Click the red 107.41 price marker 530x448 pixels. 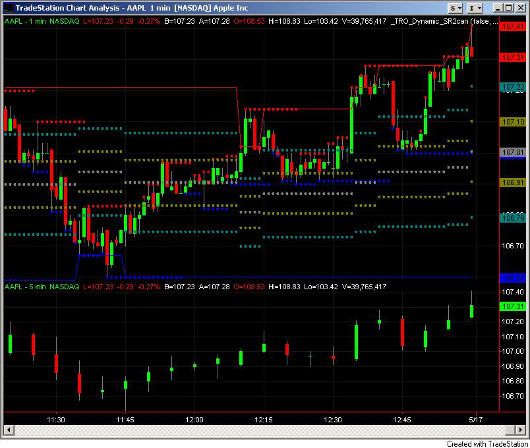[x=513, y=26]
